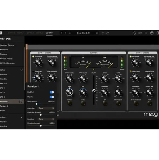Open the notifications bell icon
The image size is (159, 160).
[x=134, y=33]
